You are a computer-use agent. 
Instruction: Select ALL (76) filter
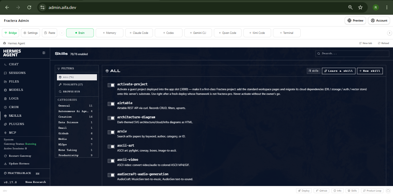pos(77,77)
